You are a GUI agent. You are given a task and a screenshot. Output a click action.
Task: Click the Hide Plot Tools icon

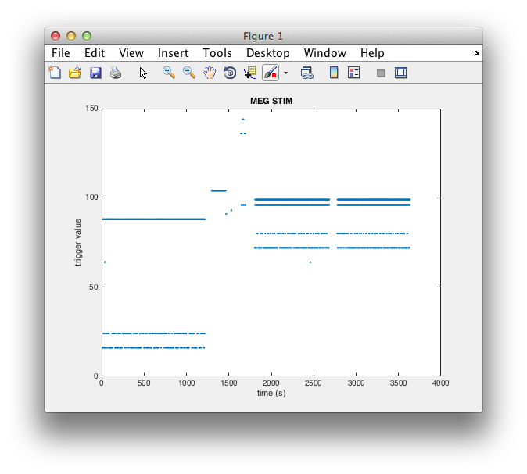[381, 73]
